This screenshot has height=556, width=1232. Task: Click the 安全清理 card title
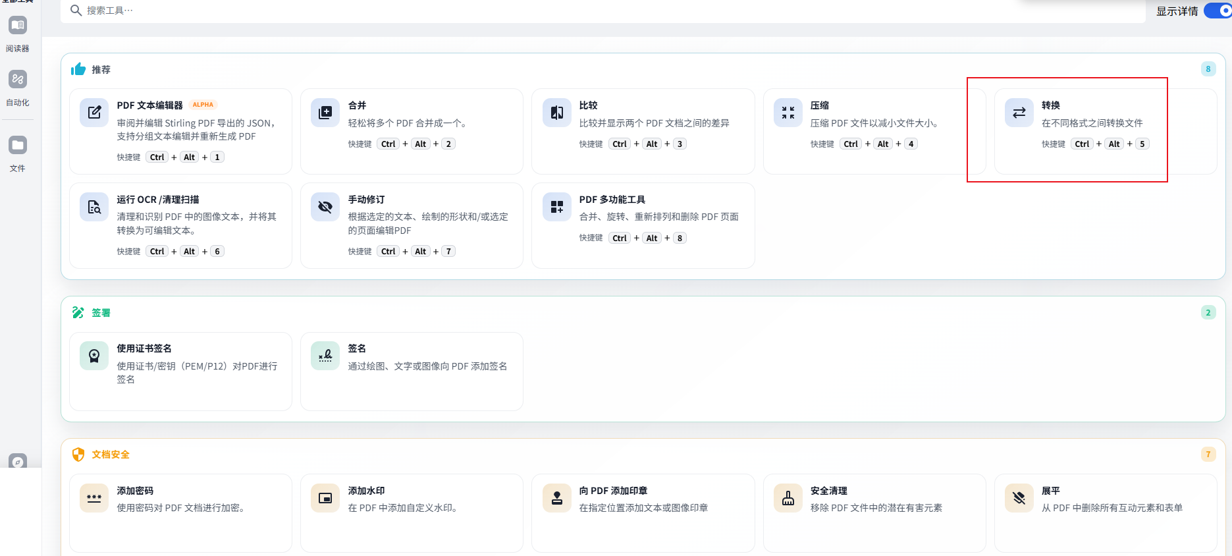click(x=829, y=491)
